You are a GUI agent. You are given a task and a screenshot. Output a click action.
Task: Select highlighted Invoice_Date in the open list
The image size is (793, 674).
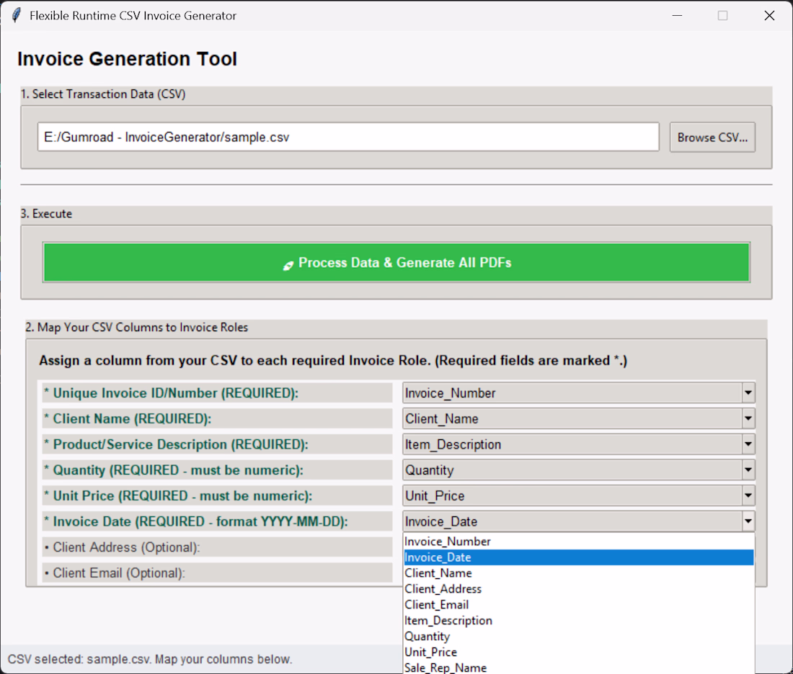tap(579, 557)
